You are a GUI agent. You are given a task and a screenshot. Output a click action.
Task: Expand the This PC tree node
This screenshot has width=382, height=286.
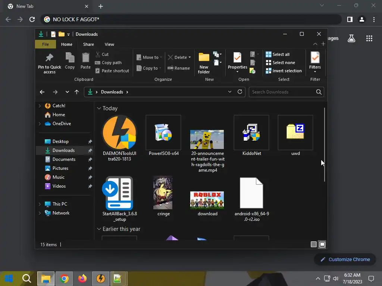[x=40, y=204]
